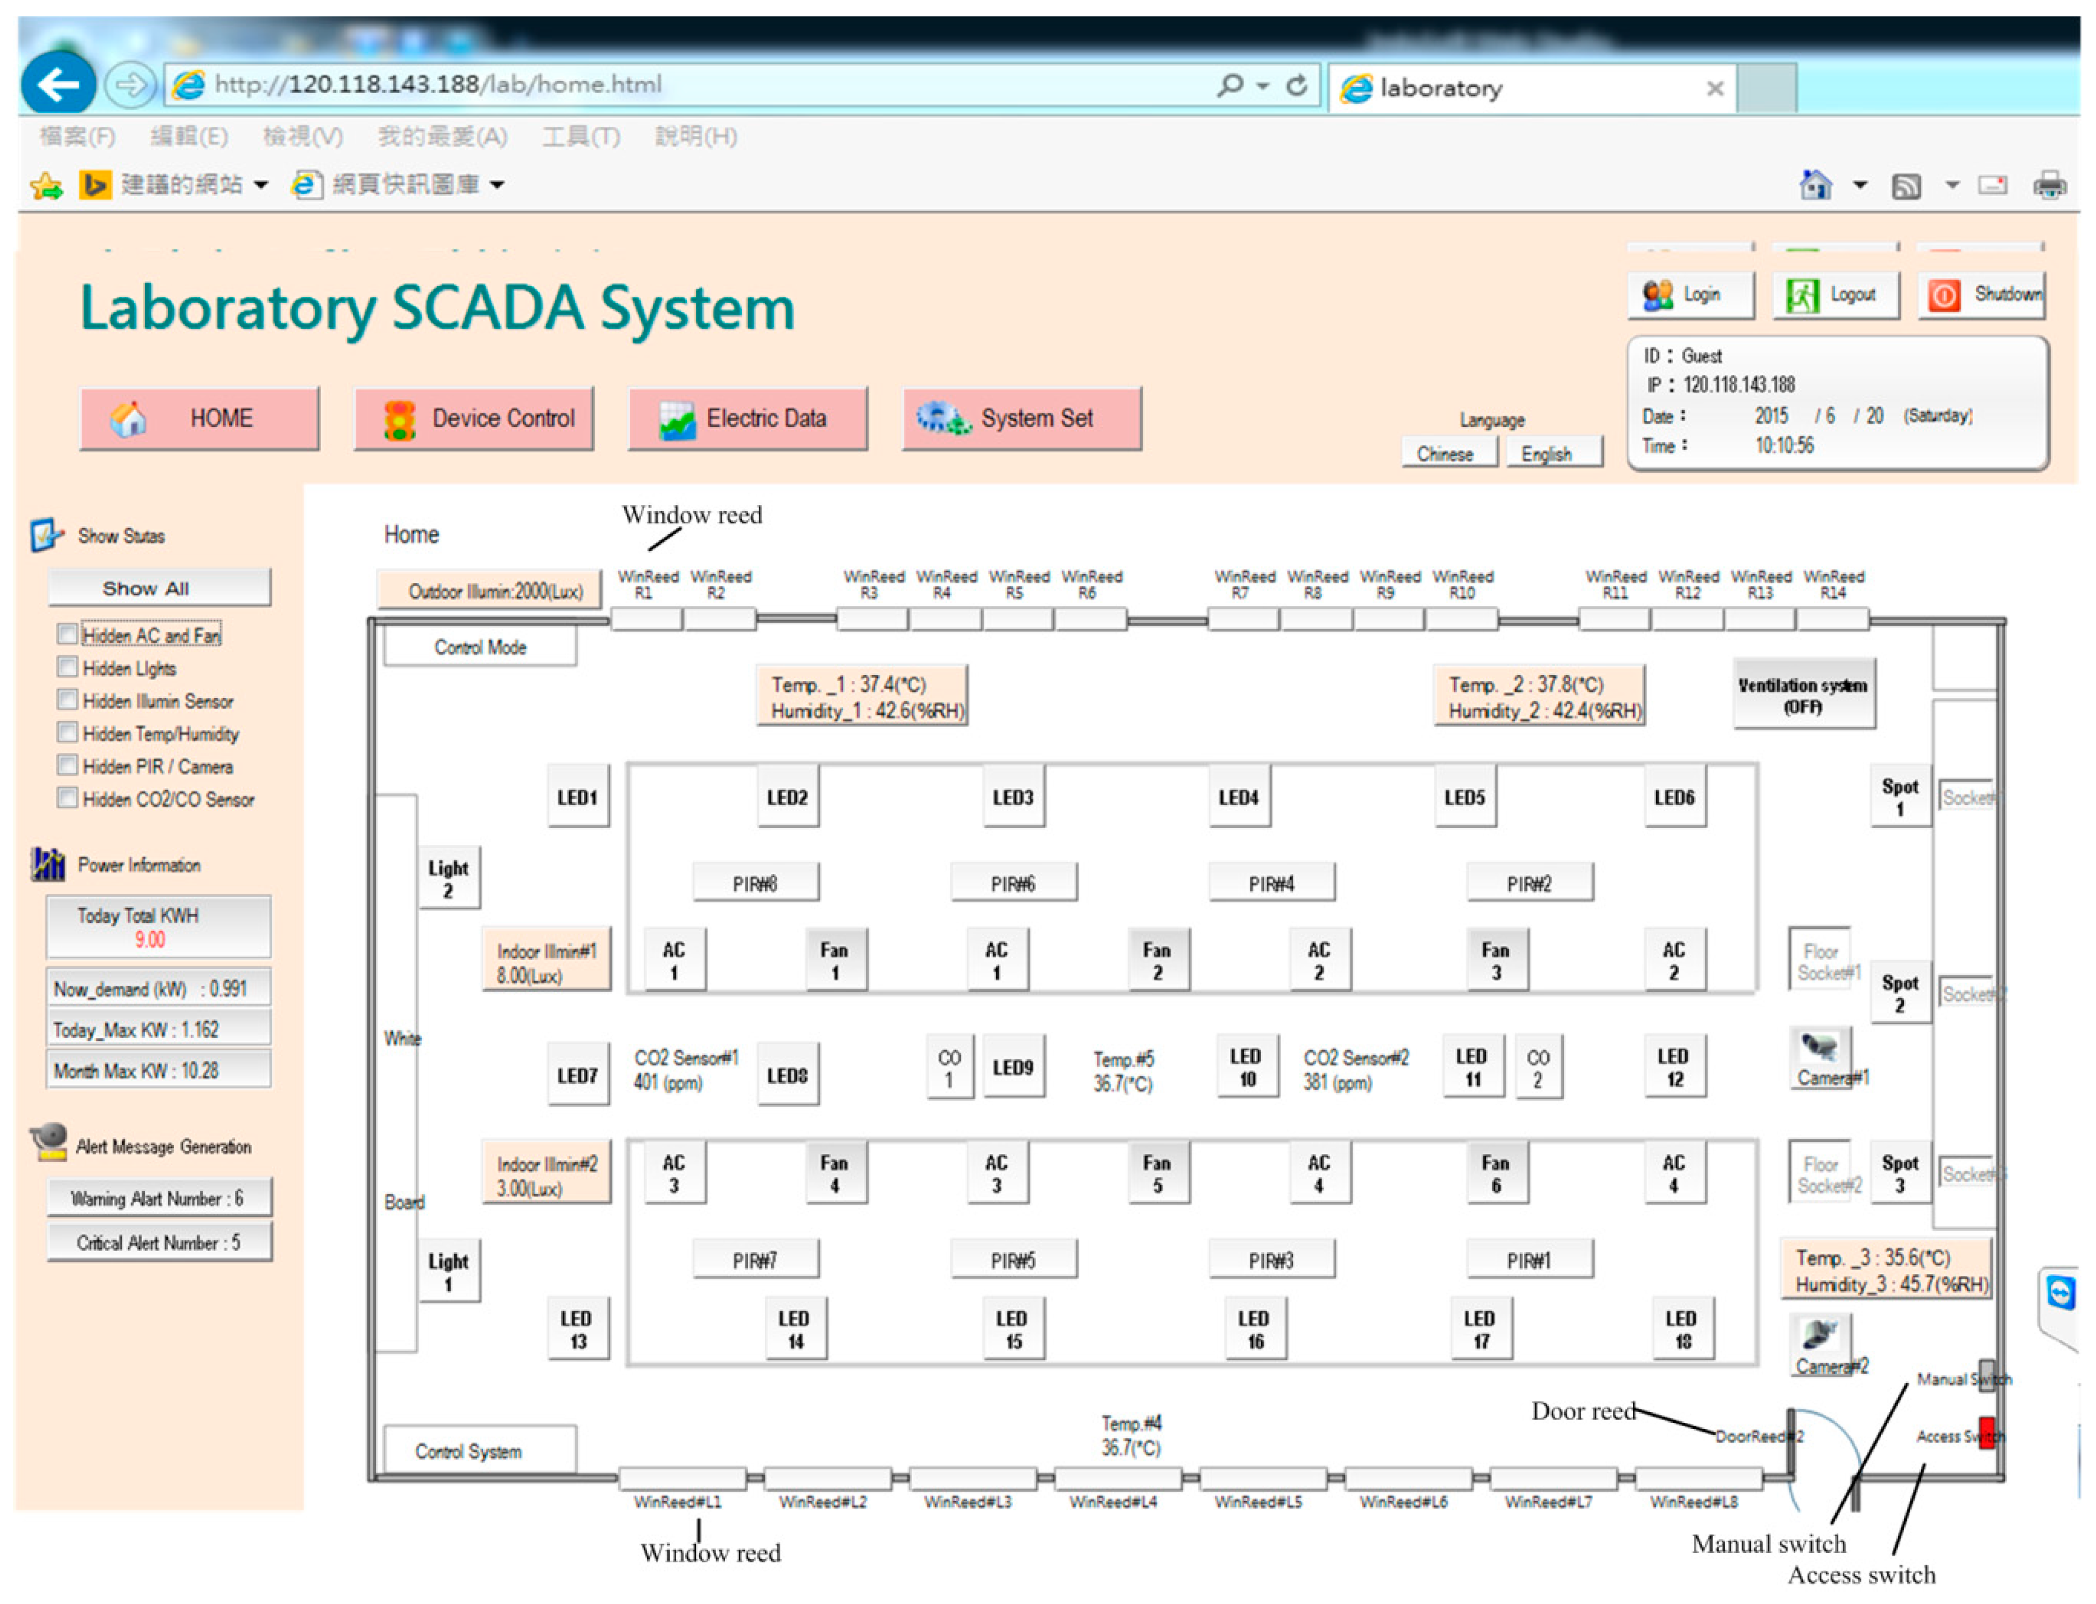Enable Hidden AC and Fan checkbox
This screenshot has width=2096, height=1604.
67,634
